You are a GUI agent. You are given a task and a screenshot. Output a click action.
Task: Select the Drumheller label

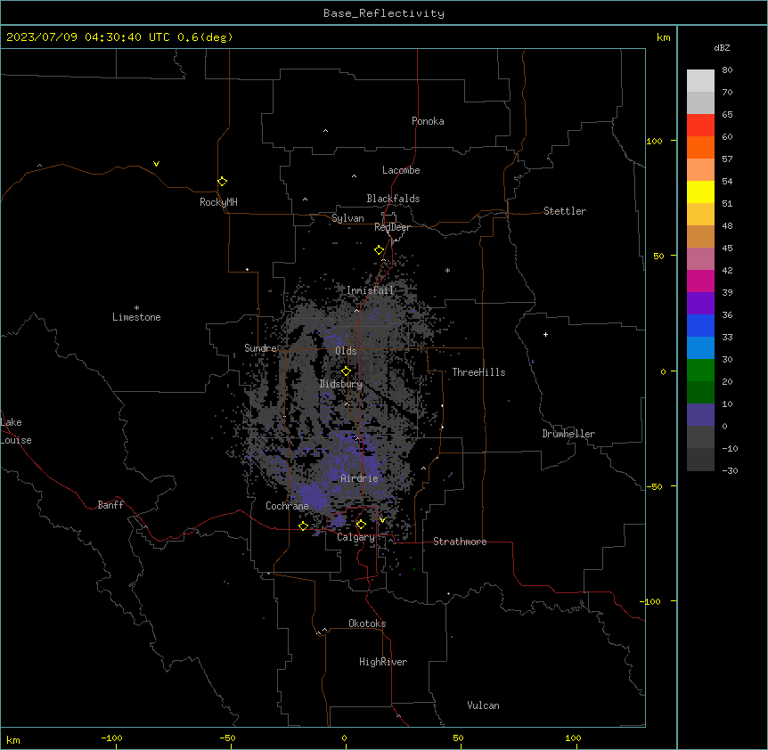(x=568, y=434)
